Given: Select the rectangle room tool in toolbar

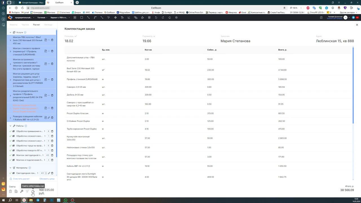Looking at the screenshot, I should click(x=82, y=17).
